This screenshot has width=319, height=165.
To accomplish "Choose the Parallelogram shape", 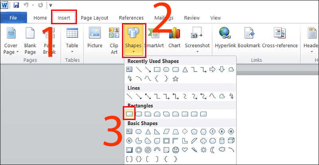I will click(166, 132).
